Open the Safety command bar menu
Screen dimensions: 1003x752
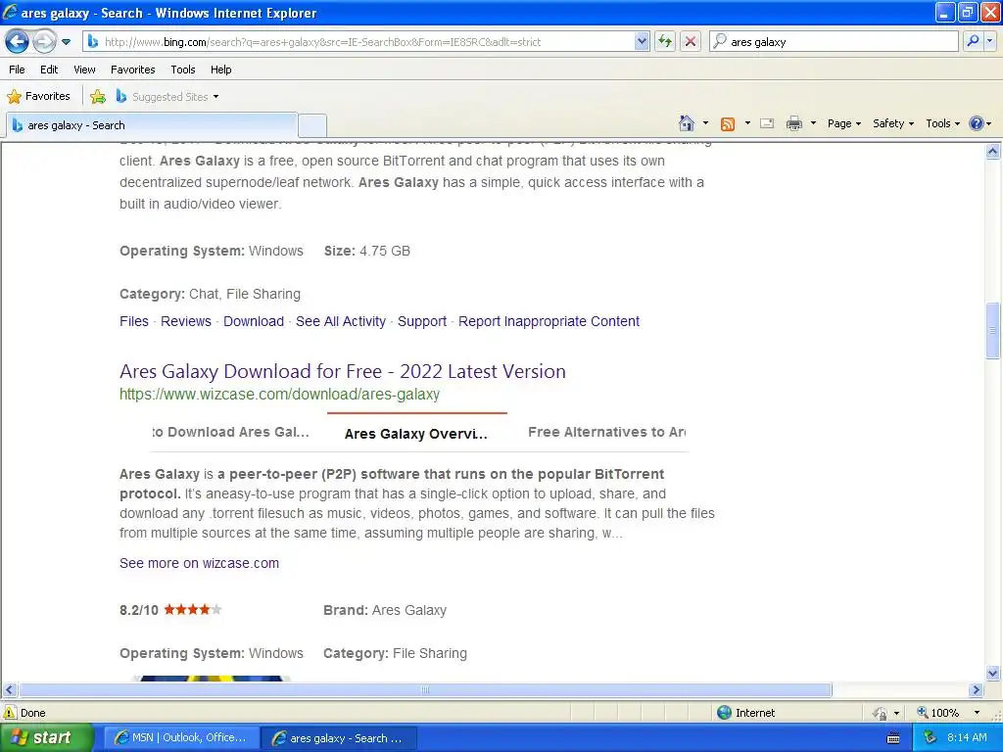[893, 123]
